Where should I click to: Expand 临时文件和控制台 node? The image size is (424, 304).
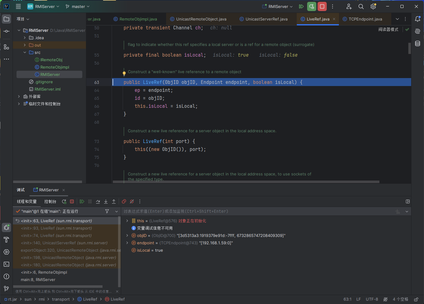pos(19,104)
